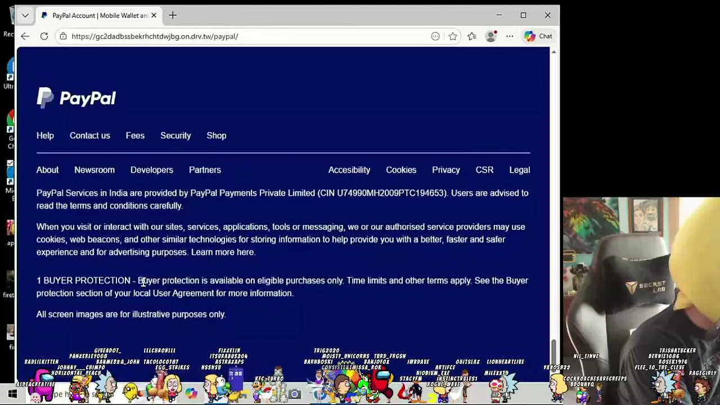Screen dimensions: 720x405
Task: Add this page to favorites star
Action: (453, 36)
